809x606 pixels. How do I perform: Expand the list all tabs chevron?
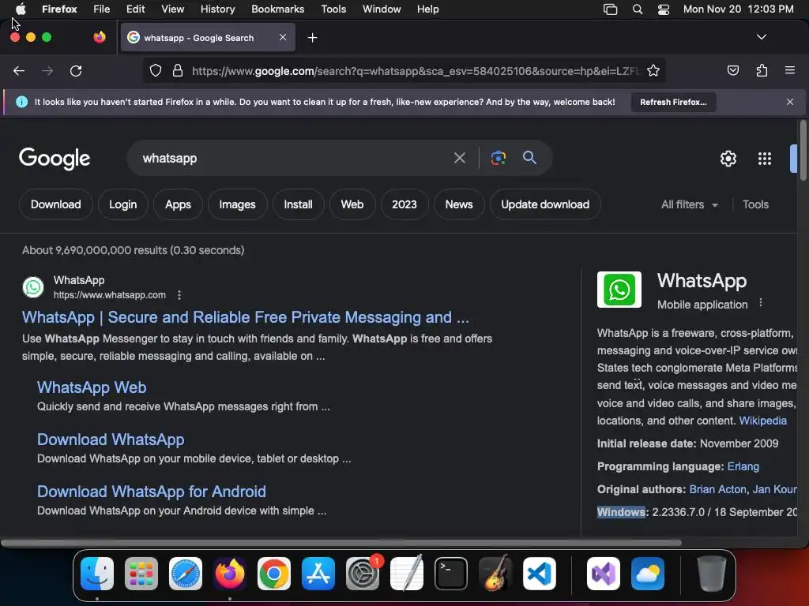761,37
